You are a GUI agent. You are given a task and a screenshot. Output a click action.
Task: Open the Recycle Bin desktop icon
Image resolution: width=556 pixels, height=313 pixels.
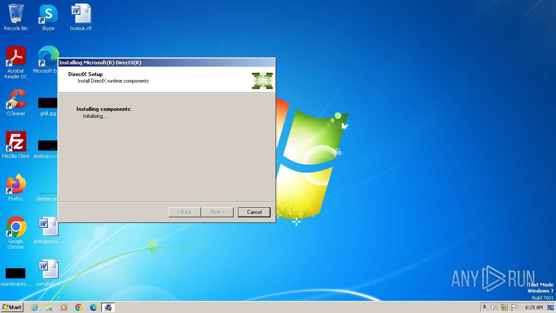pyautogui.click(x=16, y=17)
